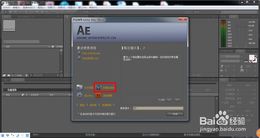
Task: Click the Project panel search field
Action: pos(21,42)
